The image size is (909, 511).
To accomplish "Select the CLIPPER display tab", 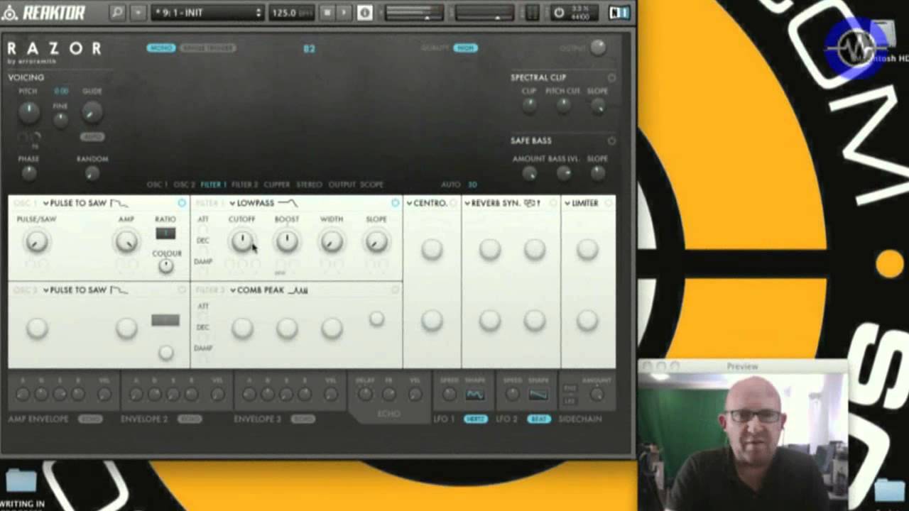I will point(277,185).
